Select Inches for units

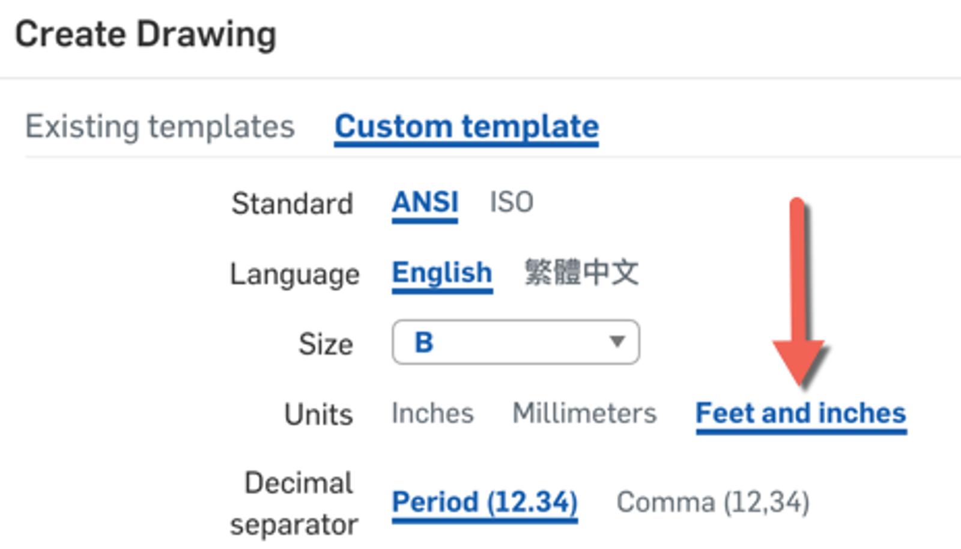click(432, 413)
